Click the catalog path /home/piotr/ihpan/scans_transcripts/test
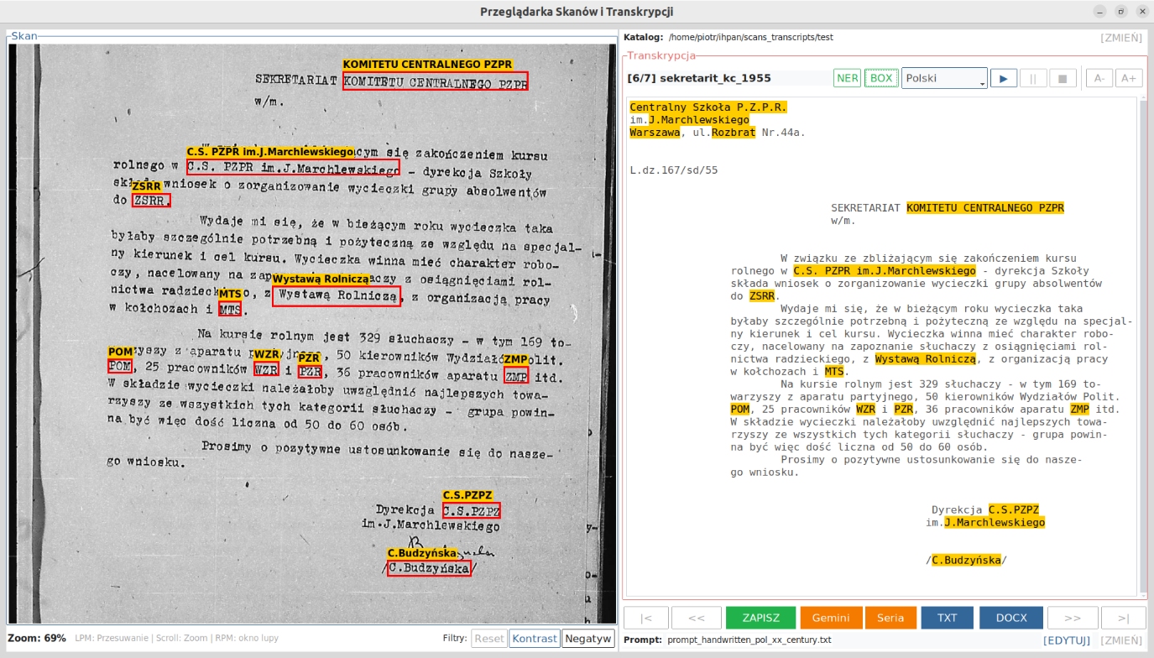This screenshot has width=1154, height=658. 751,38
